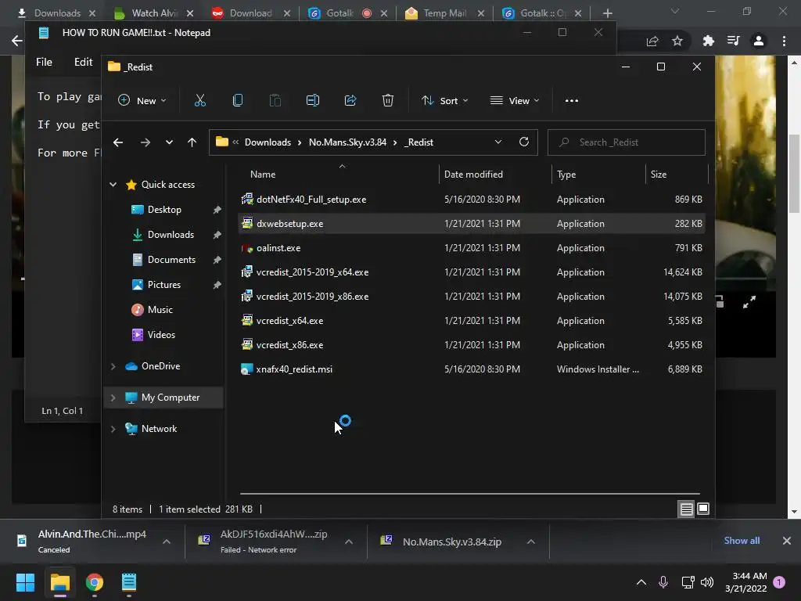
Task: Open the New item dropdown
Action: point(142,101)
